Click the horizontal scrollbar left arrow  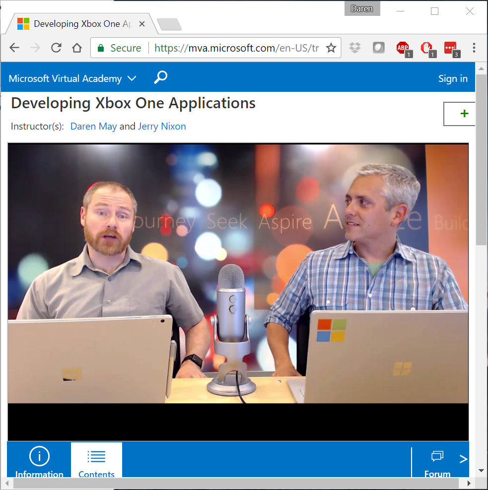click(x=6, y=483)
